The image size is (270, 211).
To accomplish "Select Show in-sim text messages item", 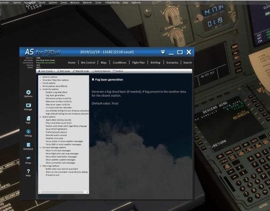I will (58, 151).
